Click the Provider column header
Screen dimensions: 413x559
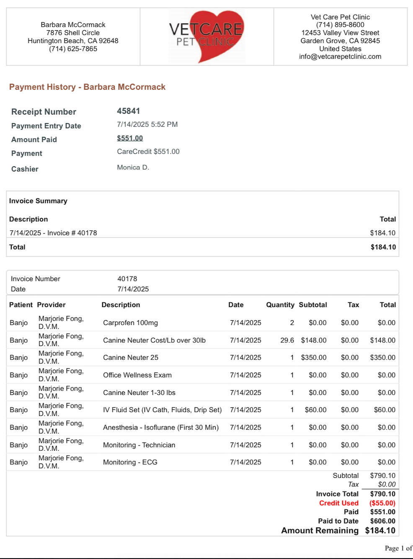[x=51, y=305]
